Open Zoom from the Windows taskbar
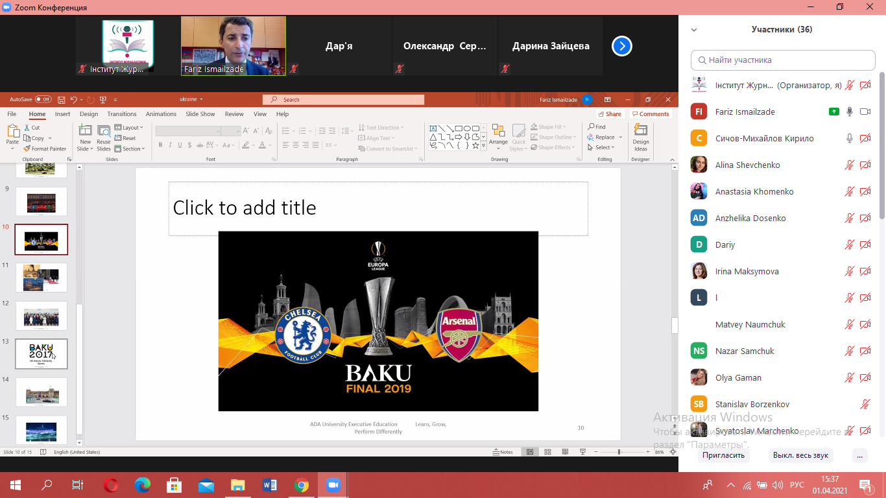Viewport: 886px width, 498px height. tap(333, 485)
